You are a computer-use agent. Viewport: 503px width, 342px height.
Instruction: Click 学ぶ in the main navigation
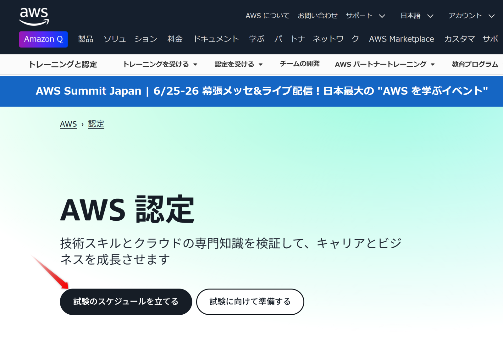pos(257,39)
